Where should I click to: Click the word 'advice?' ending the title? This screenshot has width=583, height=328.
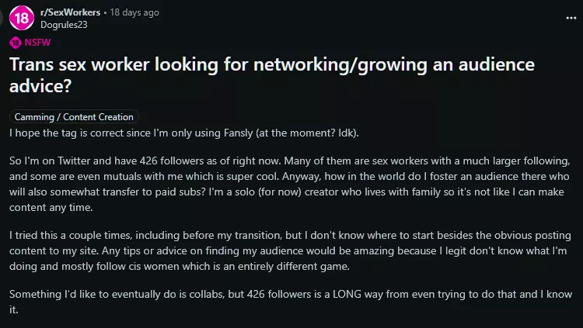(40, 84)
